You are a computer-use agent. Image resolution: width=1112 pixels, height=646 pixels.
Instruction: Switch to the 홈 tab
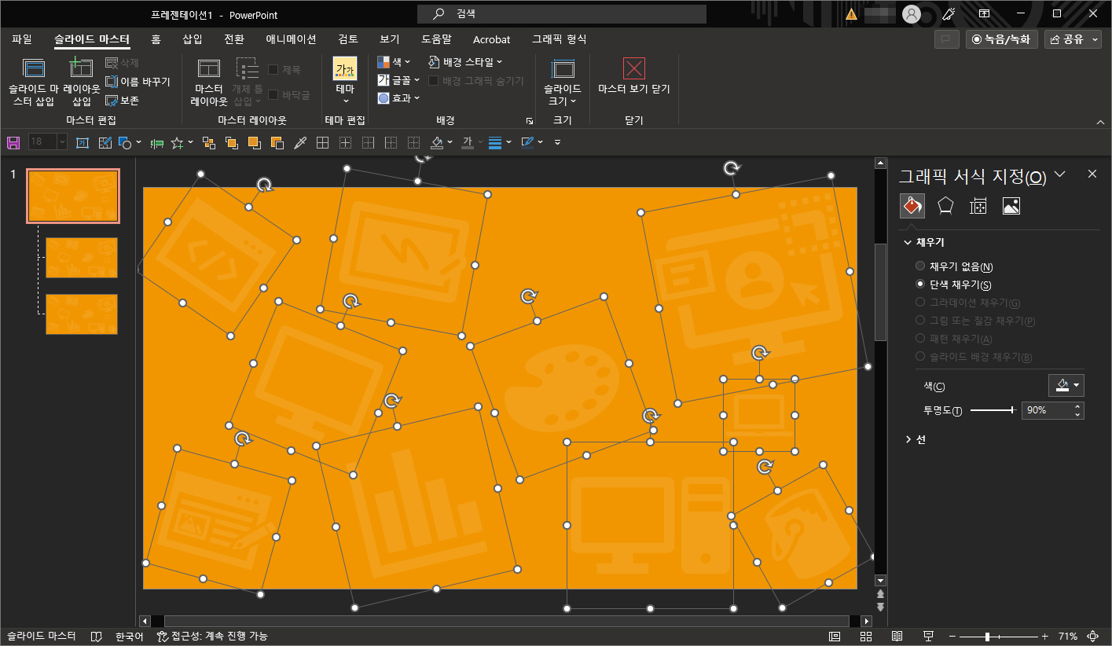pyautogui.click(x=156, y=39)
